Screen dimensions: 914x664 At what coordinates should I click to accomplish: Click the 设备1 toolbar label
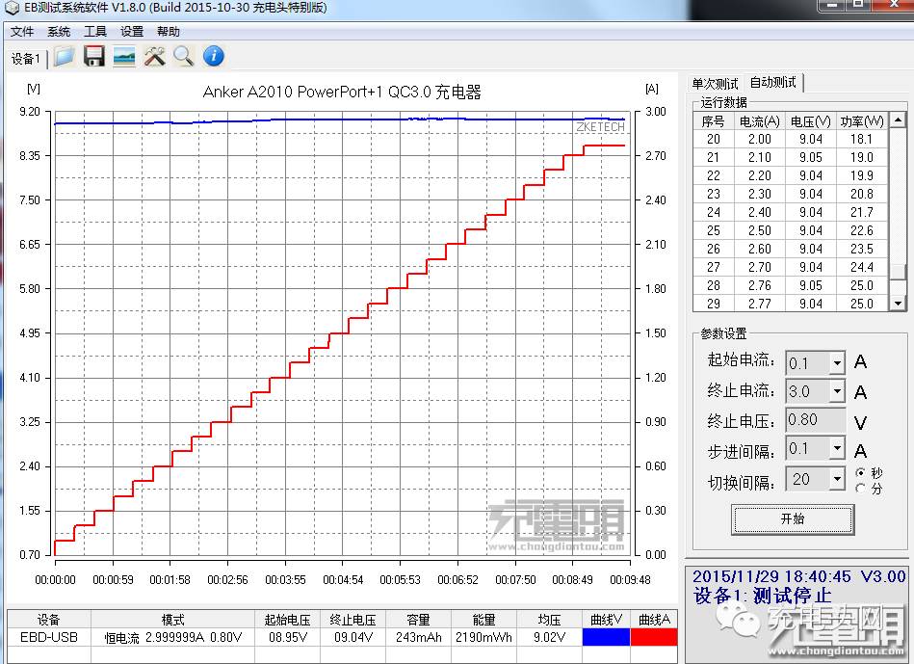[x=26, y=59]
